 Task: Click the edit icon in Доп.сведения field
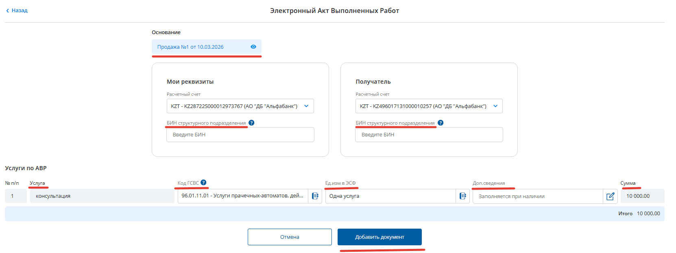click(x=610, y=197)
